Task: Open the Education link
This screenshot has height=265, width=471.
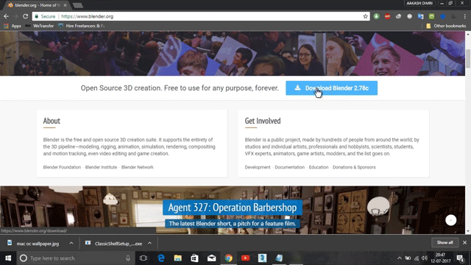Action: [319, 167]
